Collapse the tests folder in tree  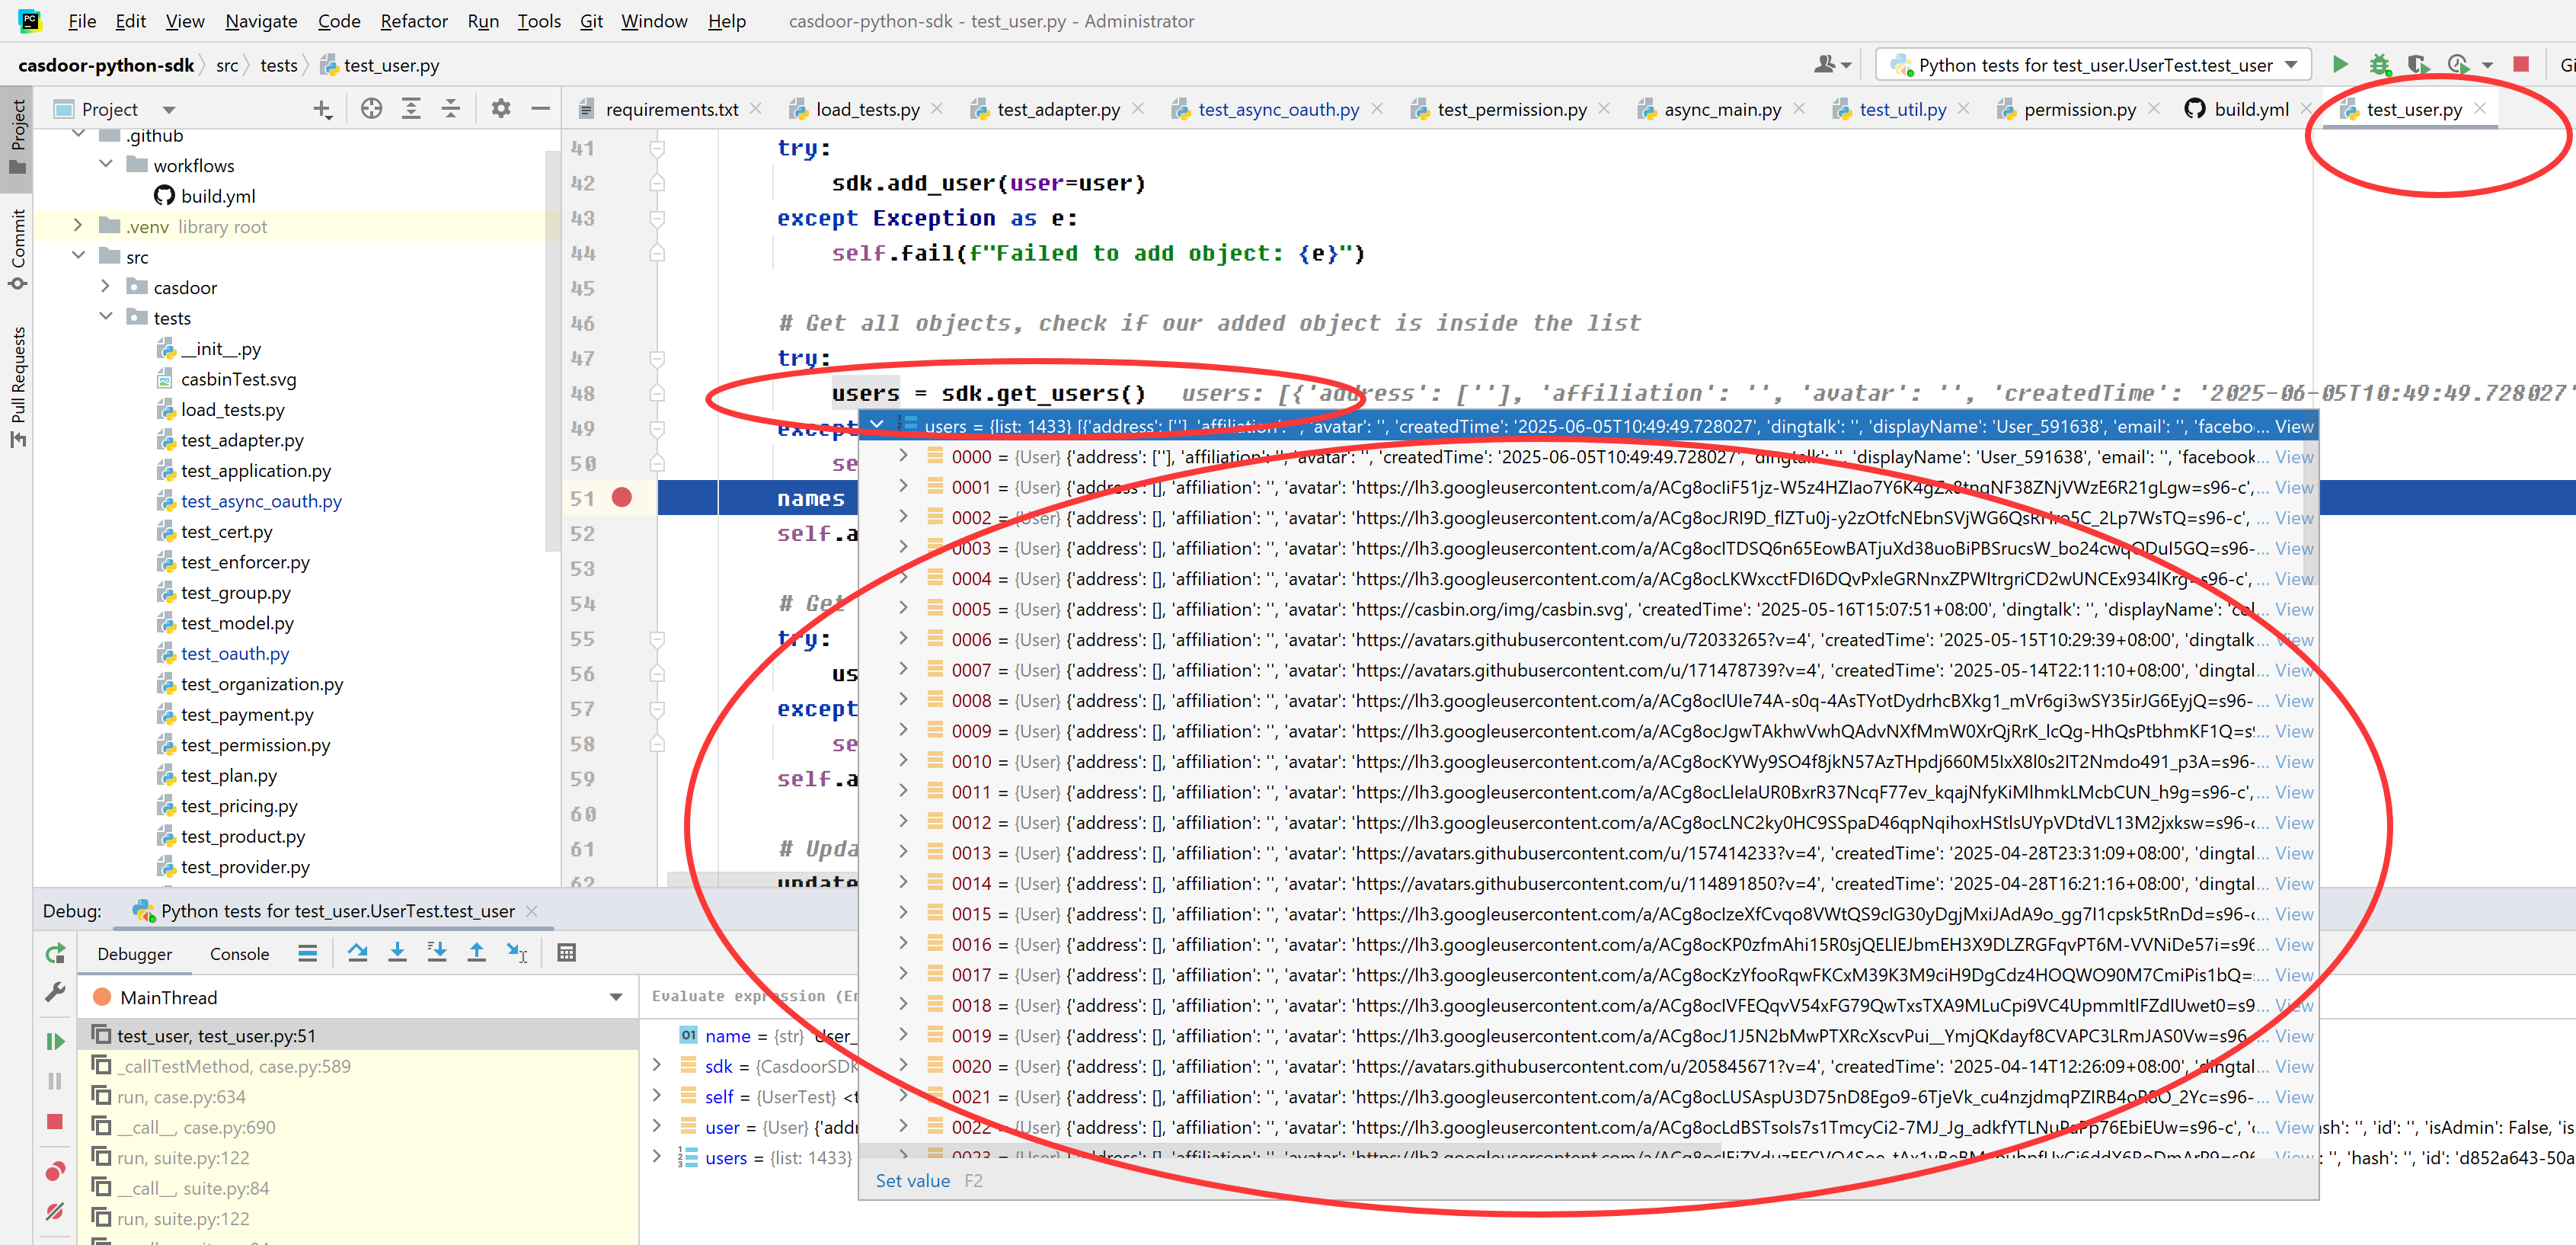(106, 317)
